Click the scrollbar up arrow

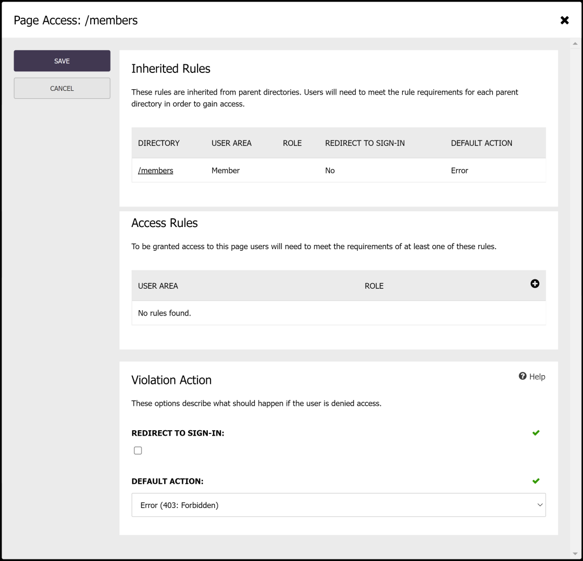tap(575, 42)
